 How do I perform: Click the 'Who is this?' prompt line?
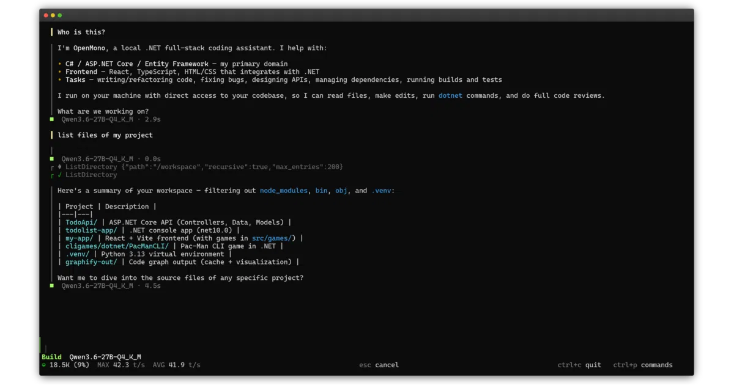point(81,32)
